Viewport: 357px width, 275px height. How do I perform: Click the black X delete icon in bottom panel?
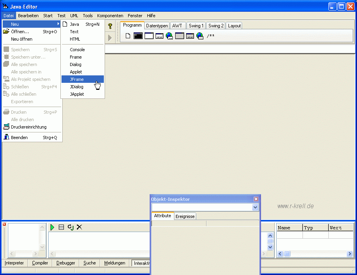(79, 227)
